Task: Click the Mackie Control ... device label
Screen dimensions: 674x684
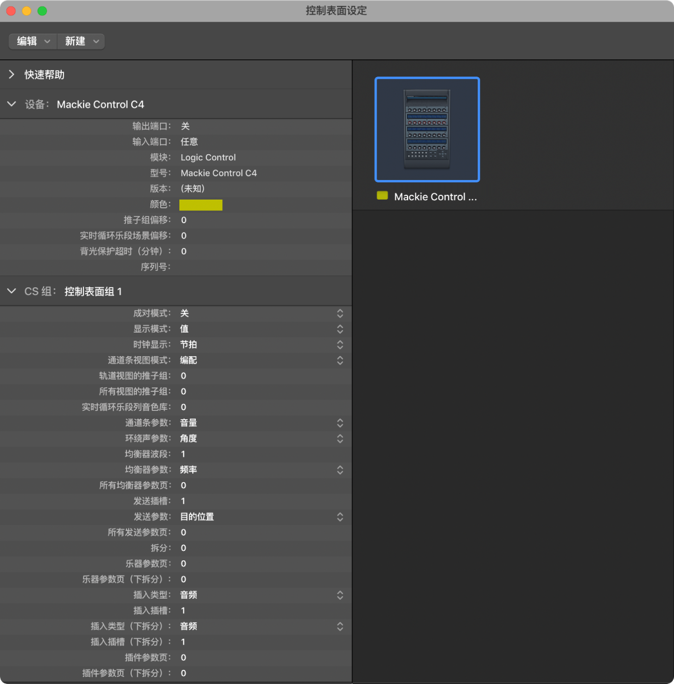Action: click(x=436, y=197)
